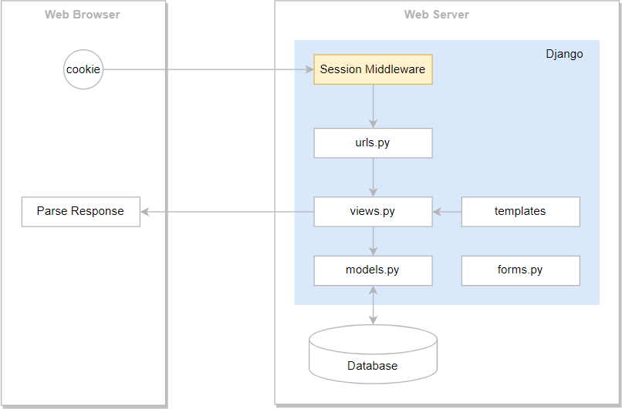Select the Django label text
Image resolution: width=622 pixels, height=409 pixels.
(x=564, y=54)
